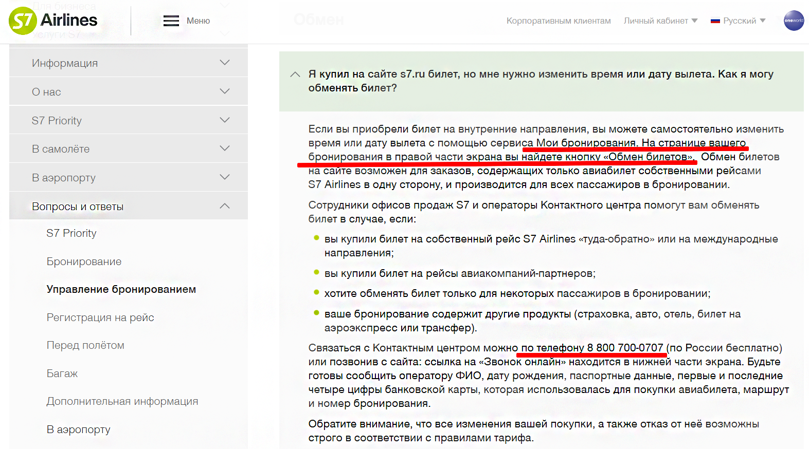Collapse the ticket exchange question chevron
This screenshot has height=449, width=809.
[295, 74]
